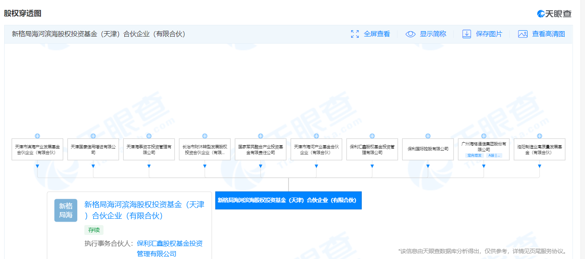The width and height of the screenshot is (585, 259).
Task: Click the blue arrow below 广州海格通信集团 node
Action: point(484,166)
